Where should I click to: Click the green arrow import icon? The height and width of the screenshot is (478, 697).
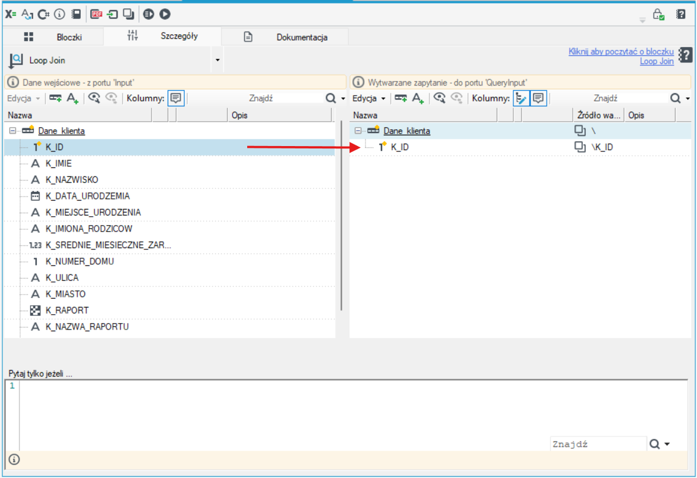(x=112, y=14)
